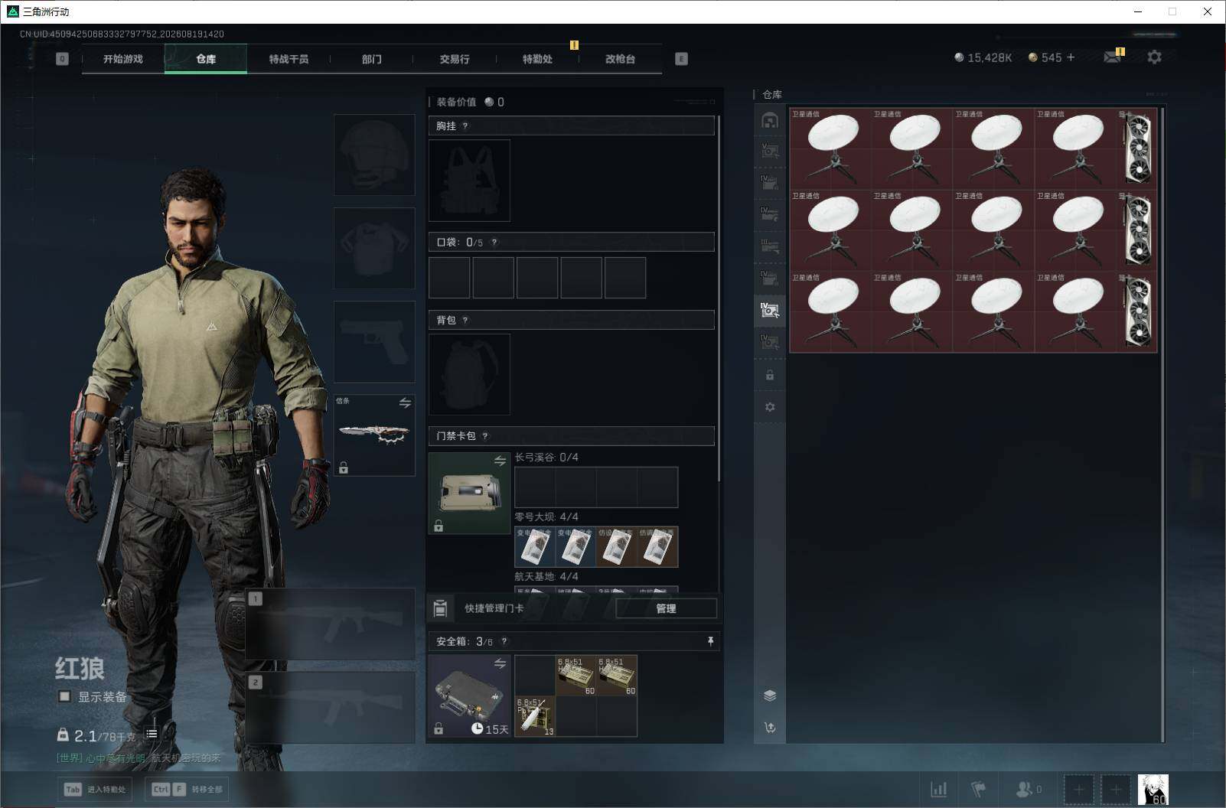This screenshot has width=1226, height=808.
Task: Toggle the 显示装备 checkbox
Action: tap(64, 696)
